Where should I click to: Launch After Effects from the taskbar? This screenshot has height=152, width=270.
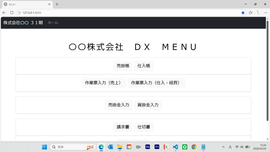tap(148, 147)
